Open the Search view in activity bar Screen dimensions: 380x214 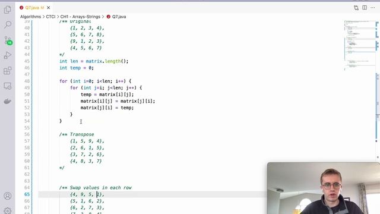pyautogui.click(x=8, y=24)
